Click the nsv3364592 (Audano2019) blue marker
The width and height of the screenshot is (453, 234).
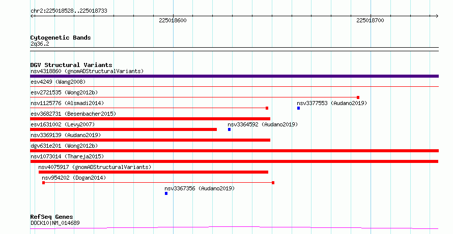pos(230,129)
